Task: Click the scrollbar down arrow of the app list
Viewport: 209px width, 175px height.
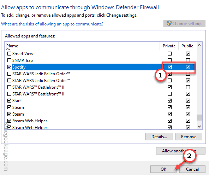Action: pyautogui.click(x=199, y=127)
